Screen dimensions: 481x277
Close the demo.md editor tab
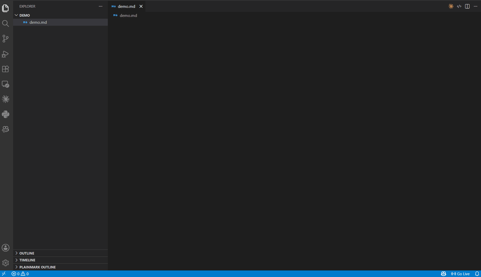pyautogui.click(x=141, y=6)
